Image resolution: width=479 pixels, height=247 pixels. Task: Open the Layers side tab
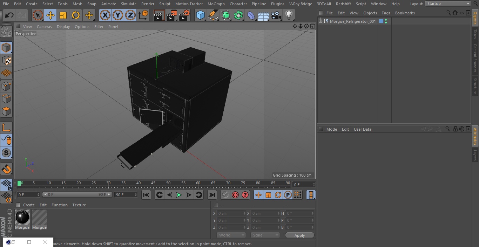pos(475,155)
